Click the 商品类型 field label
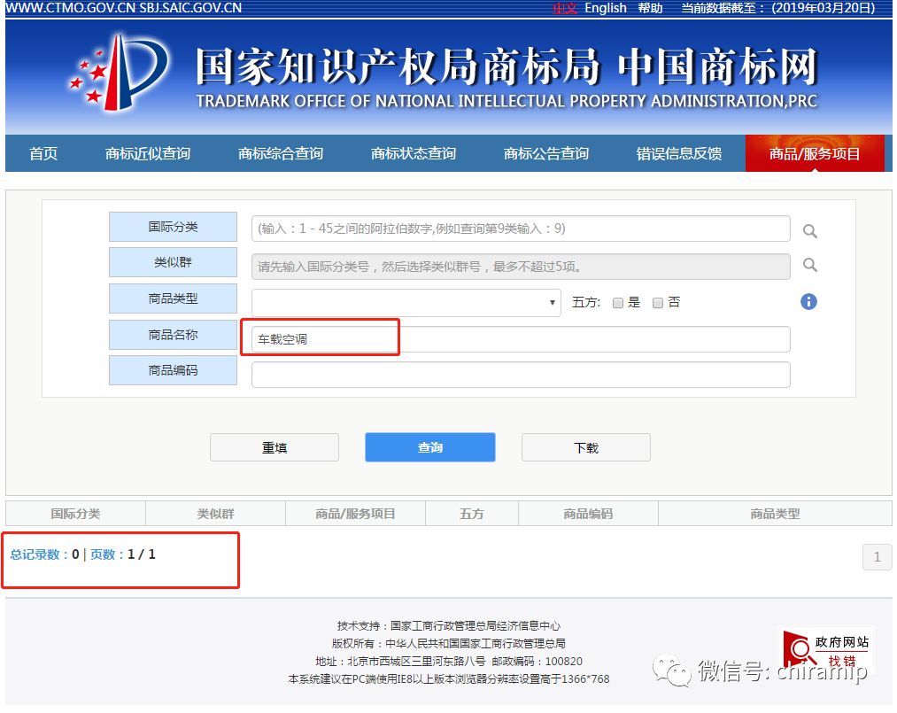 (x=173, y=298)
